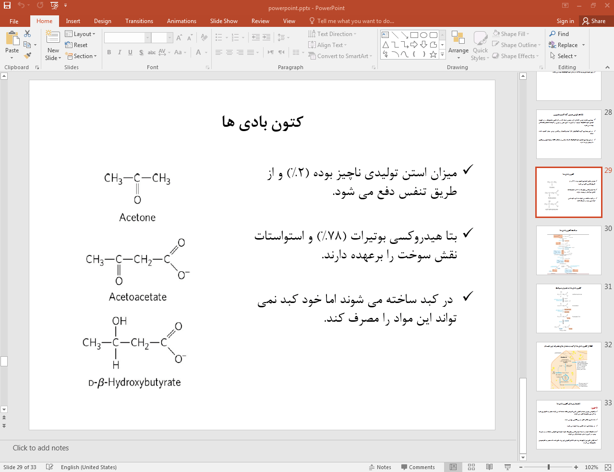Screen dimensions: 614x472
Task: Click the Sign in link
Action: (x=565, y=21)
